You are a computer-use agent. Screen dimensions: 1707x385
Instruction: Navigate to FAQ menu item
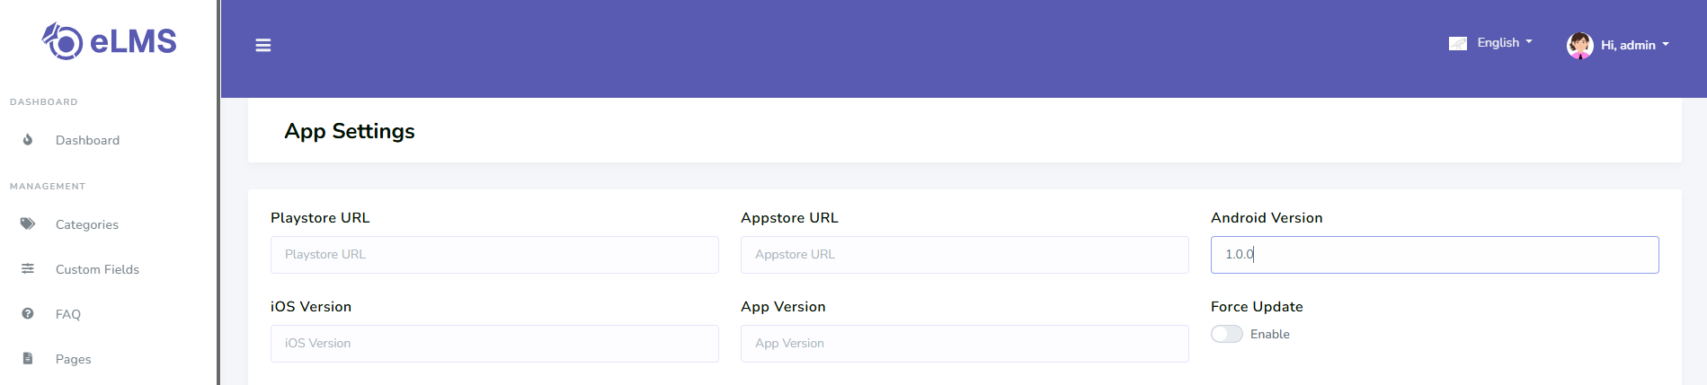tap(68, 314)
